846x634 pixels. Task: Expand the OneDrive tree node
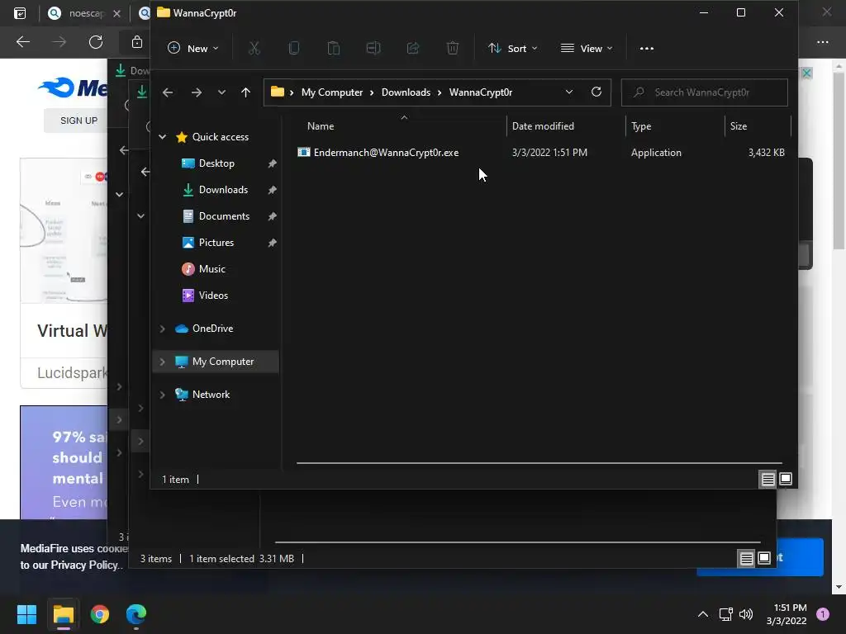(163, 329)
